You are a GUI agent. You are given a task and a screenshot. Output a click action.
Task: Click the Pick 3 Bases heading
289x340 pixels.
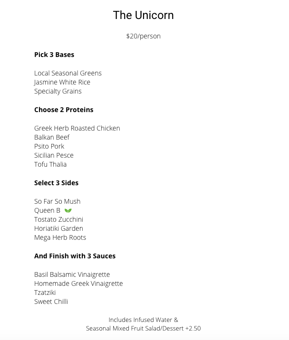click(54, 55)
